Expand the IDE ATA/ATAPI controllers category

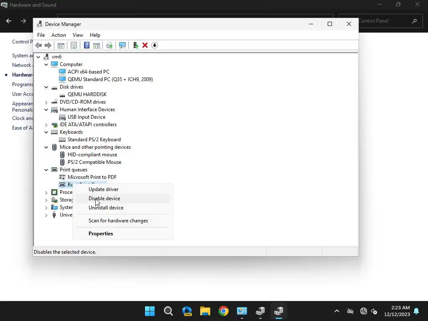click(x=46, y=125)
